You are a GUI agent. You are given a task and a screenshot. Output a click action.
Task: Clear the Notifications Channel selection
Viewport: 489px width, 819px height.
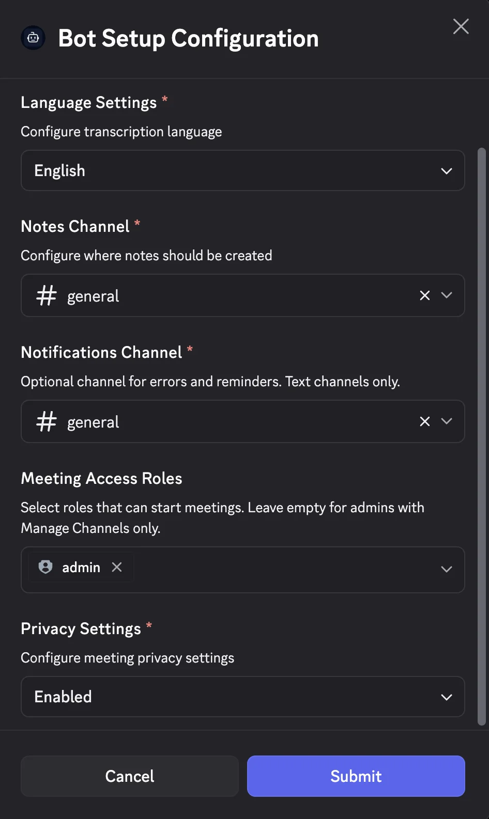(x=425, y=421)
